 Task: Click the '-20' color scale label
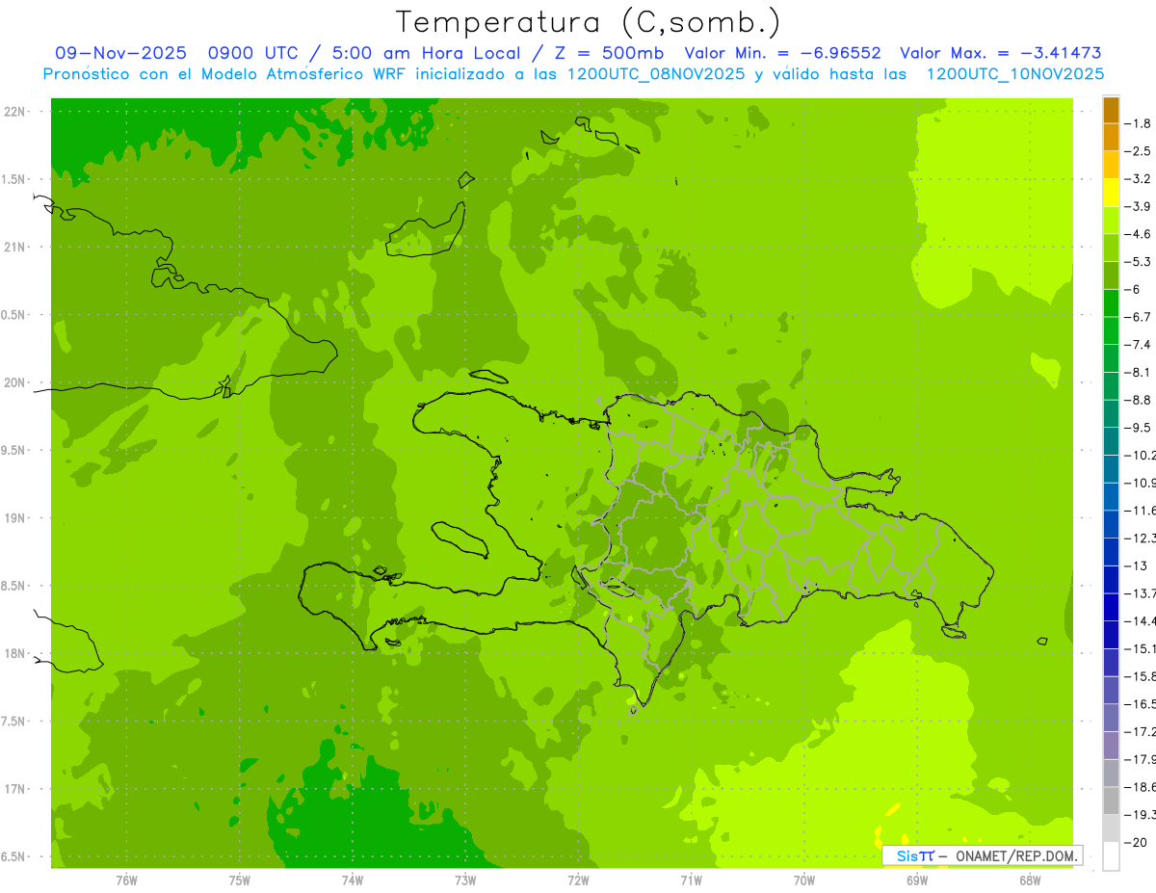pos(1137,843)
